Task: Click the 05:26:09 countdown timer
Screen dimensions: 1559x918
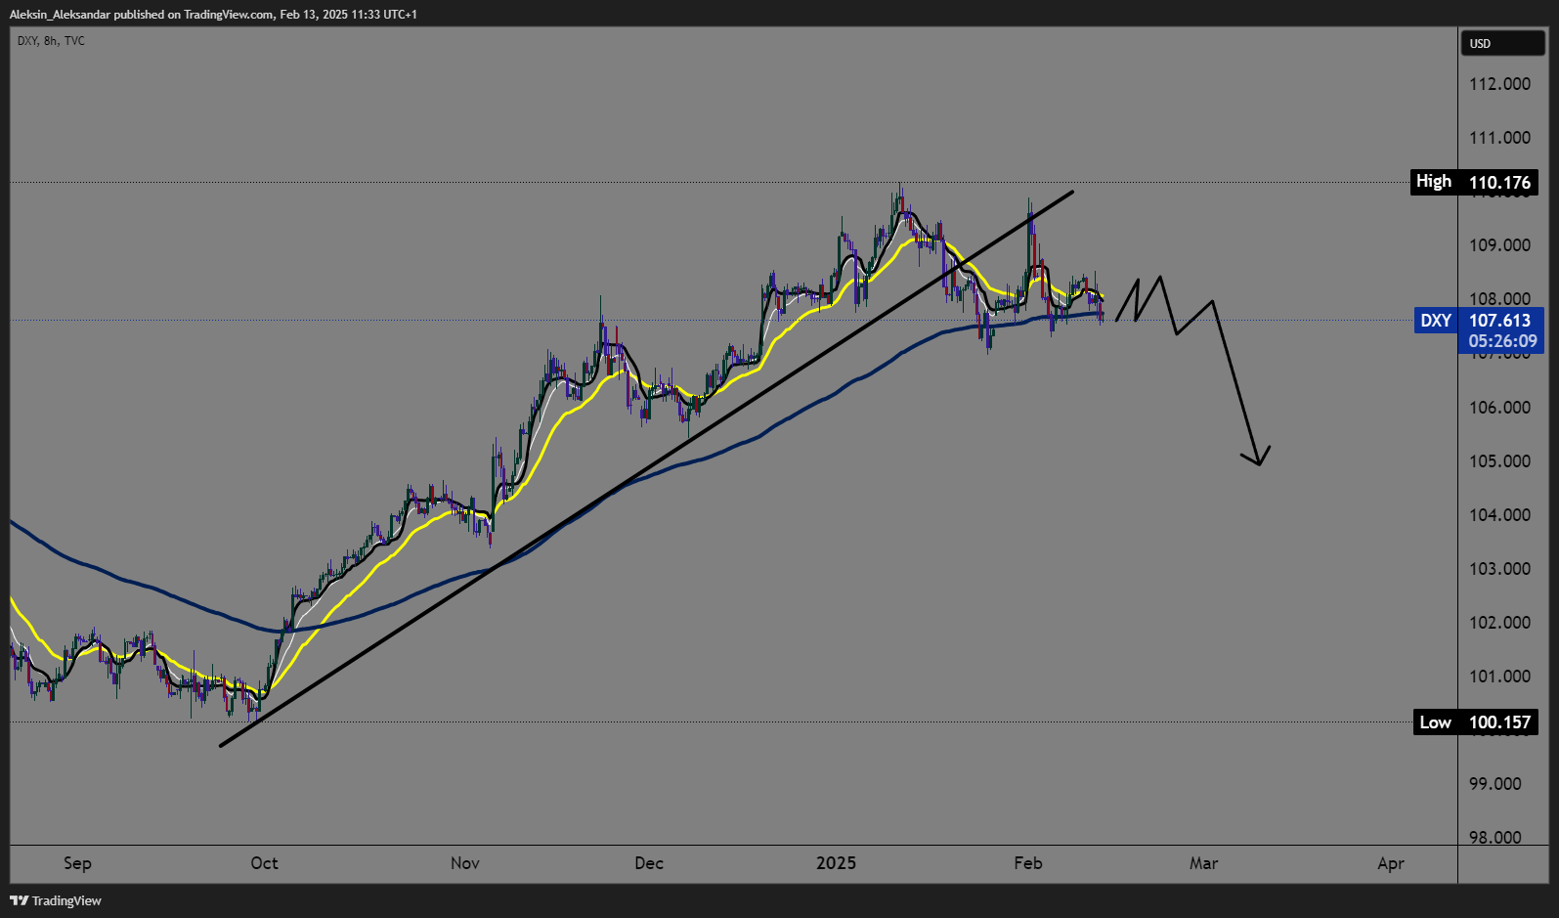Action: [1502, 341]
